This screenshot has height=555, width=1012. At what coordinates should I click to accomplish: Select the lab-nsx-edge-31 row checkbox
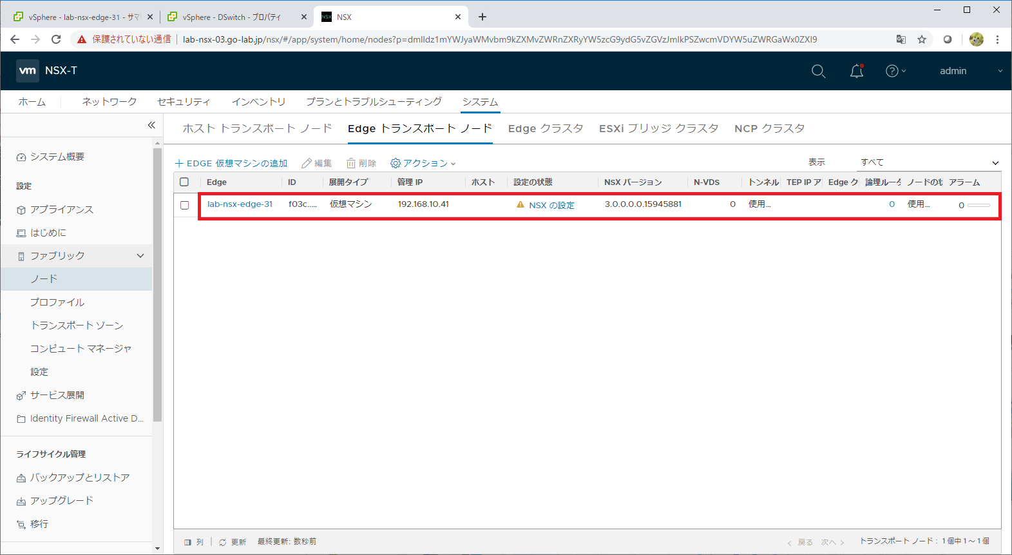pos(184,205)
